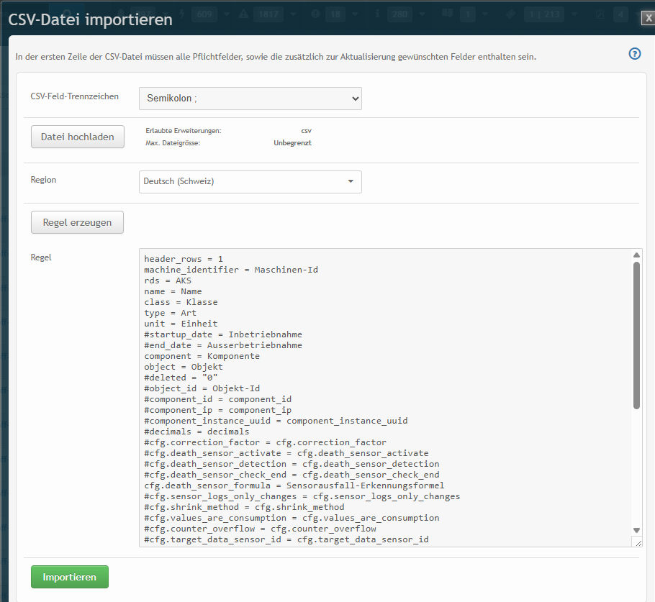The image size is (655, 602).
Task: Click the '#cfg.sensor_logs_only_changes' rule line
Action: click(302, 497)
